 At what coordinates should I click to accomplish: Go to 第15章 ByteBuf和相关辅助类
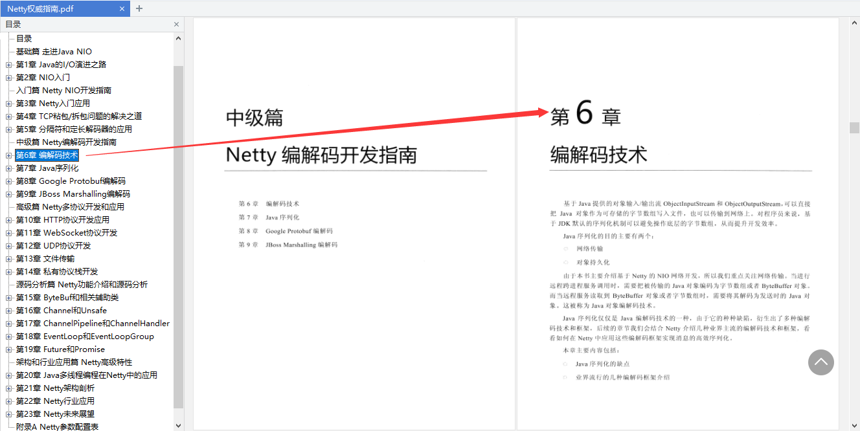coord(67,298)
